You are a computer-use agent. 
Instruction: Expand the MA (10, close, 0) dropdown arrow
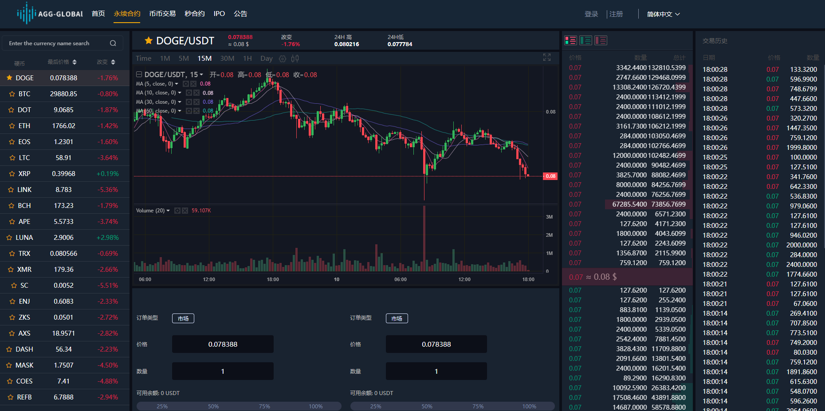click(180, 93)
